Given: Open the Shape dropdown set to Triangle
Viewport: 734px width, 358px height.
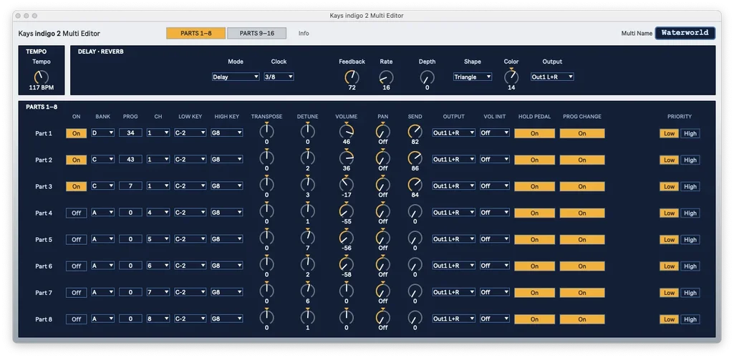Looking at the screenshot, I should [473, 77].
